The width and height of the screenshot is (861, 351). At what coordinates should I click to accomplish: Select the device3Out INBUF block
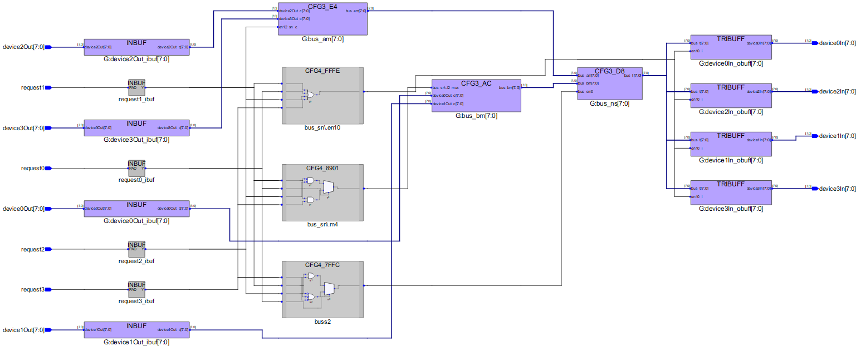pos(136,128)
